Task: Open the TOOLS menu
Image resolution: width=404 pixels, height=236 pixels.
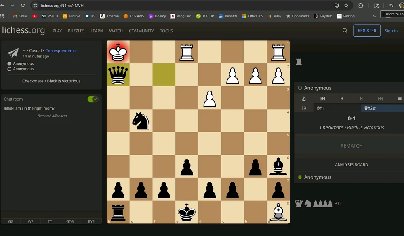Action: coord(166,31)
